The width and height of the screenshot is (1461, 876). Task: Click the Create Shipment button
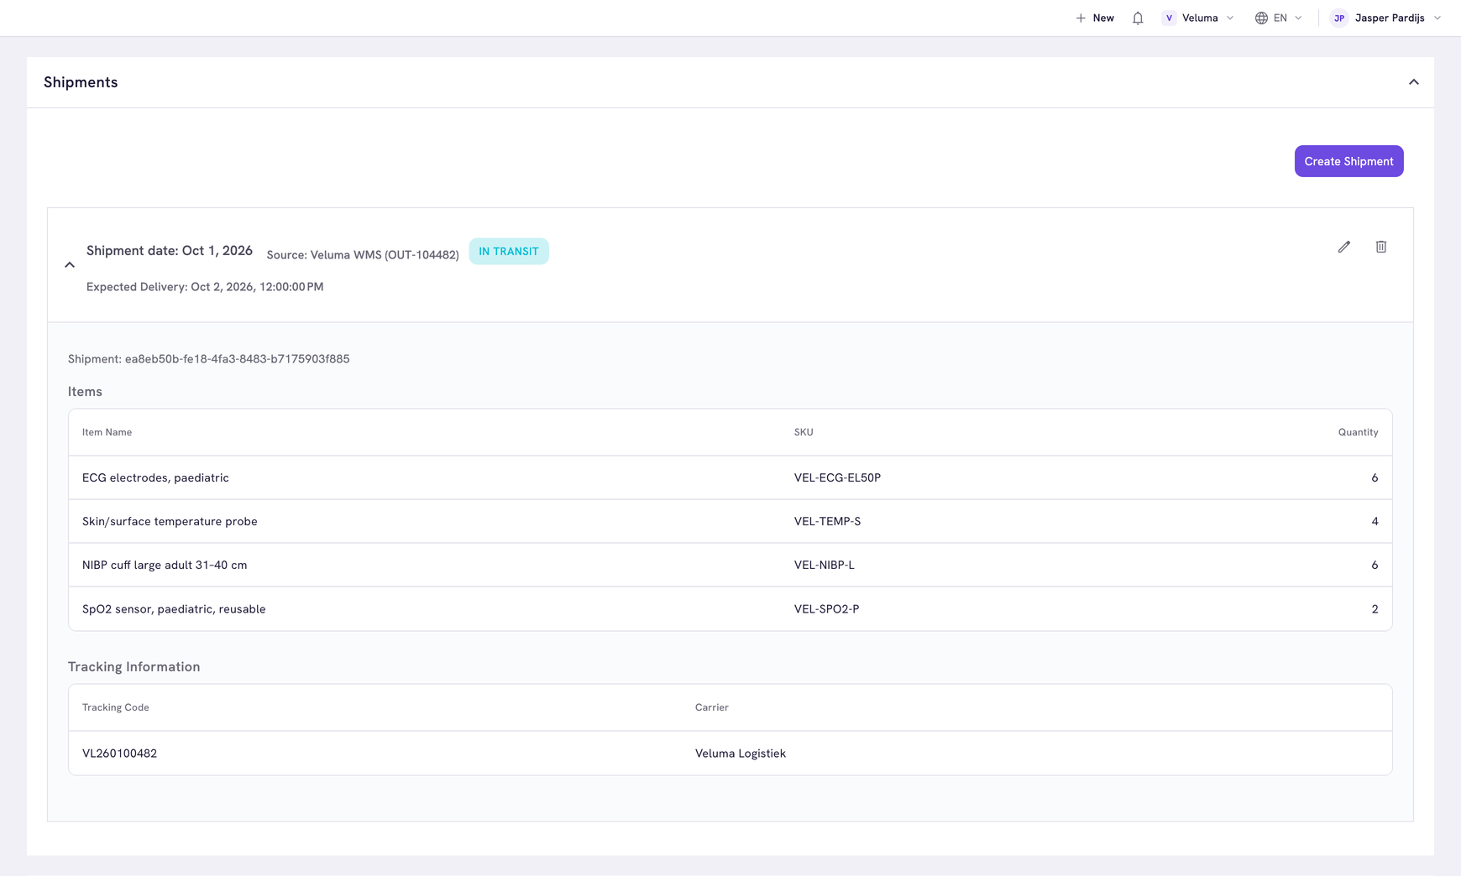tap(1348, 161)
